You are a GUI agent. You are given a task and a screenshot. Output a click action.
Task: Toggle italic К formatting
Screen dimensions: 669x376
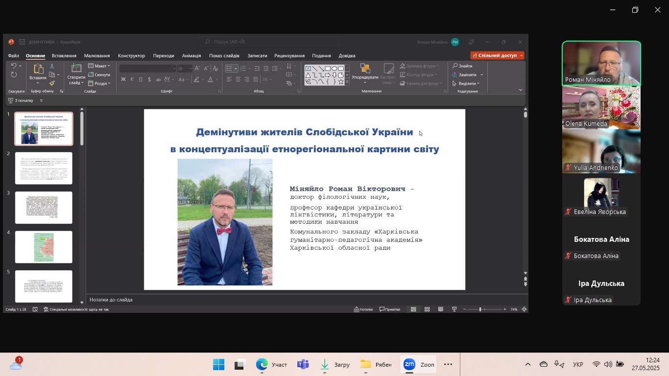pos(132,79)
